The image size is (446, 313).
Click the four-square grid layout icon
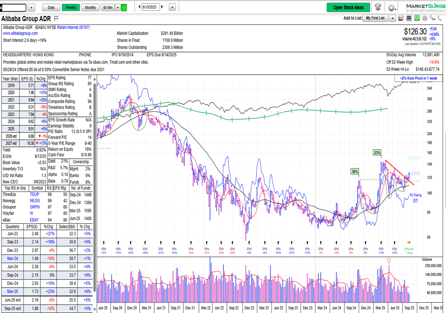coord(409,18)
